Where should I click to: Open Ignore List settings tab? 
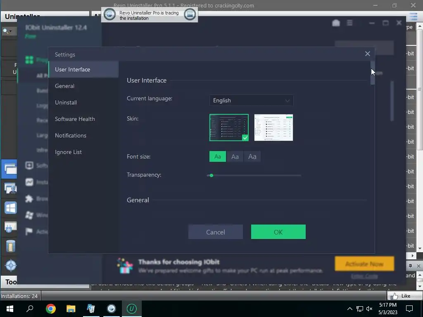coord(83,152)
